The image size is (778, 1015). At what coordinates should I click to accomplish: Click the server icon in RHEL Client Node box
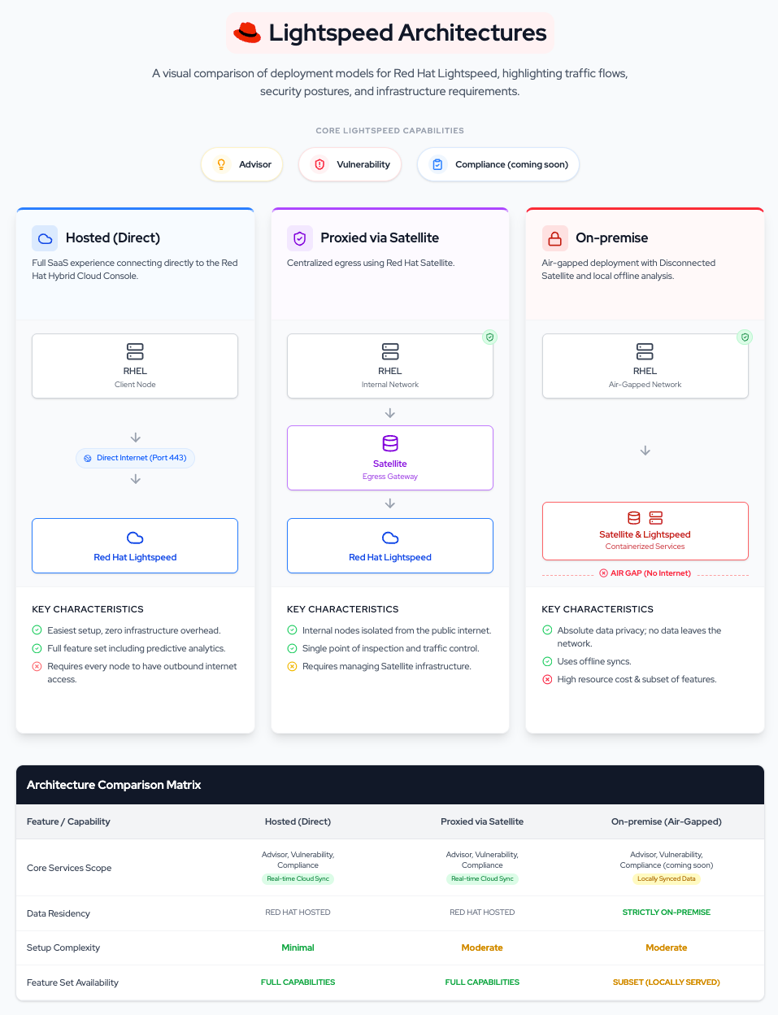pos(135,351)
